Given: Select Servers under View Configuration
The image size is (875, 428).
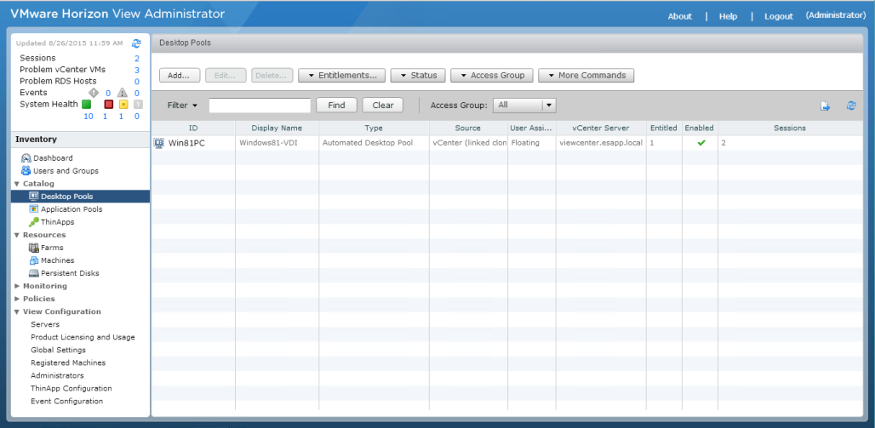Looking at the screenshot, I should pyautogui.click(x=45, y=324).
